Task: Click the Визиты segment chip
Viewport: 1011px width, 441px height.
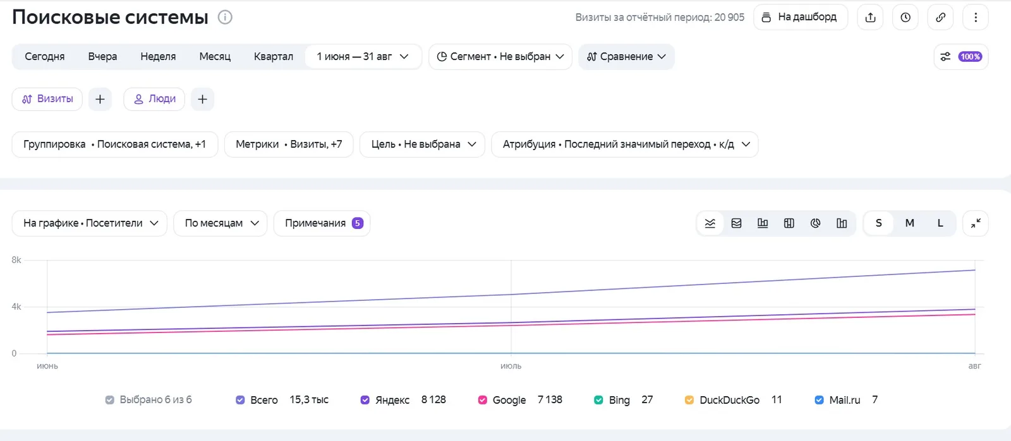Action: 47,99
